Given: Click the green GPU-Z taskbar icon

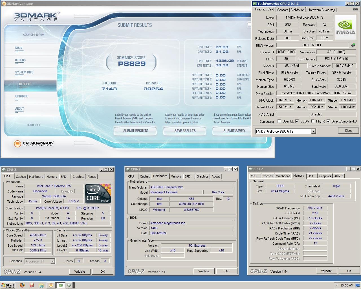Looking at the screenshot, I should pos(60,285).
